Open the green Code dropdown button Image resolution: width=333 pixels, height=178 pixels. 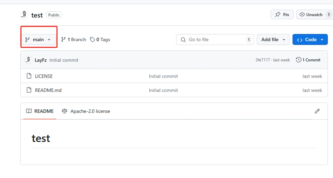pyautogui.click(x=310, y=39)
